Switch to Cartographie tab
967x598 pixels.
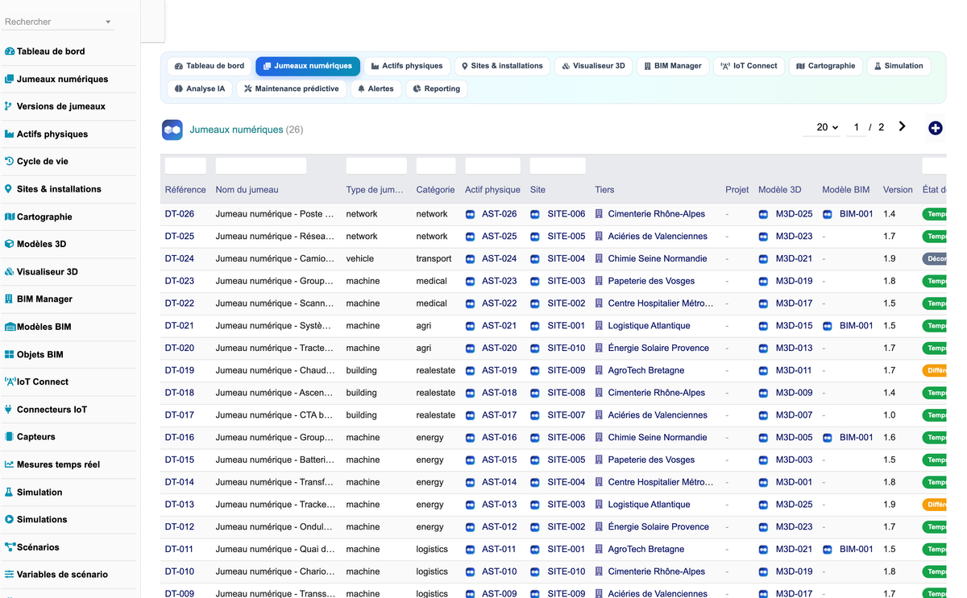(x=825, y=66)
